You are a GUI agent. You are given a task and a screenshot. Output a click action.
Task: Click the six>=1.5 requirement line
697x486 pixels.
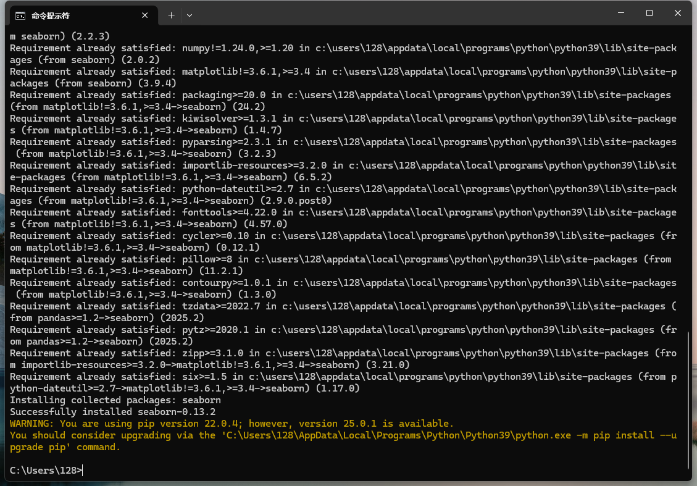point(343,377)
